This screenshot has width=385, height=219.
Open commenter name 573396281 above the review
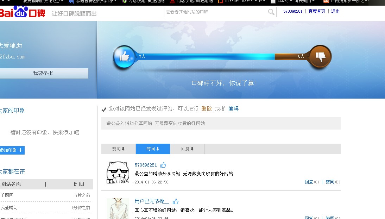click(x=146, y=165)
